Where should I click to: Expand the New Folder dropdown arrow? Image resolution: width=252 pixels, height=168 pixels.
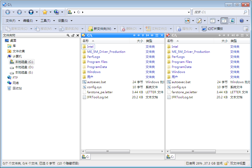[115, 29]
